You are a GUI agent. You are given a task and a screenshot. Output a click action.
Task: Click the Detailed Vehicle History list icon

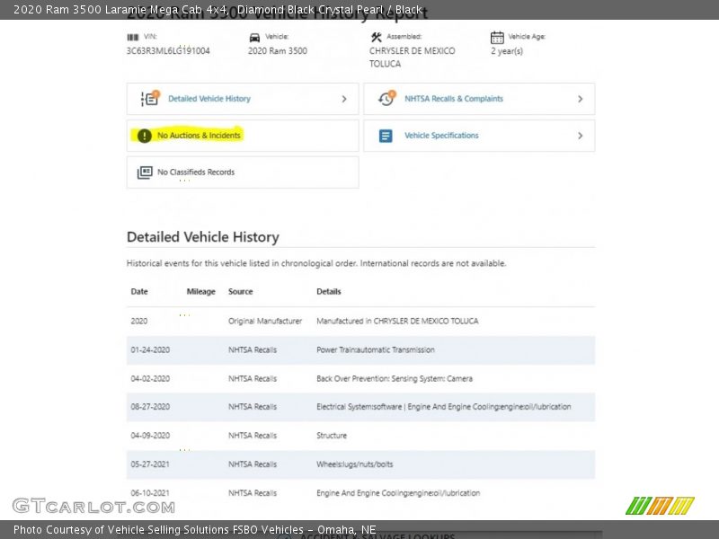click(x=149, y=99)
